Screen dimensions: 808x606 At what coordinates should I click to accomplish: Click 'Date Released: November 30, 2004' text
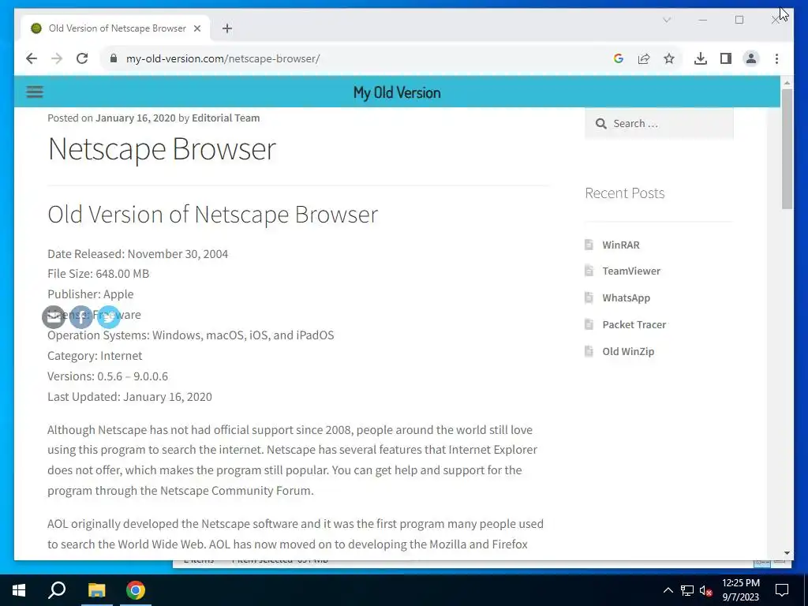point(137,254)
